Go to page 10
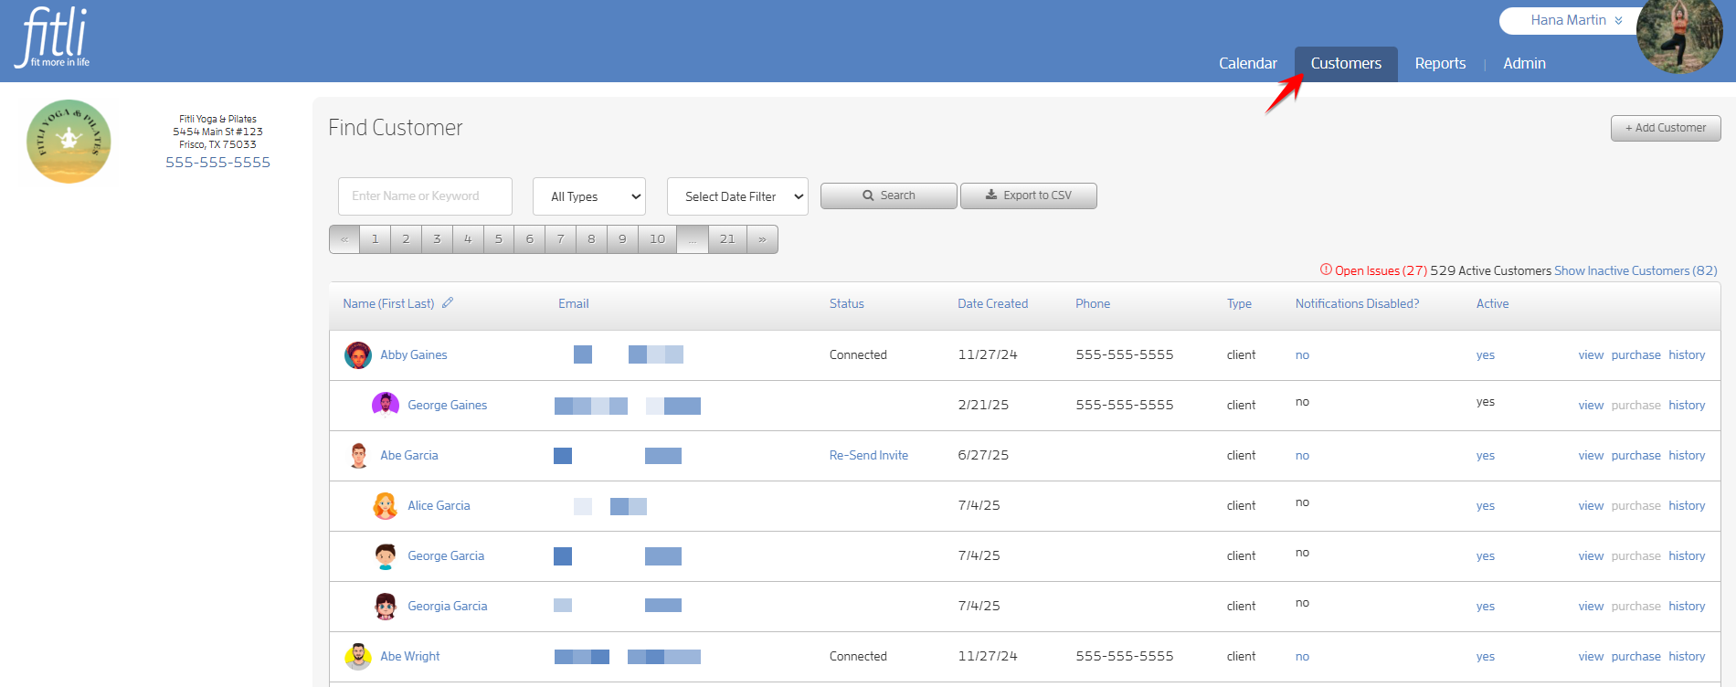Image resolution: width=1736 pixels, height=687 pixels. [658, 239]
